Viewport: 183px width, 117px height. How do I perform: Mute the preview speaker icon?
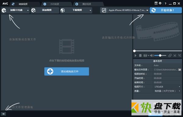tap(152, 55)
